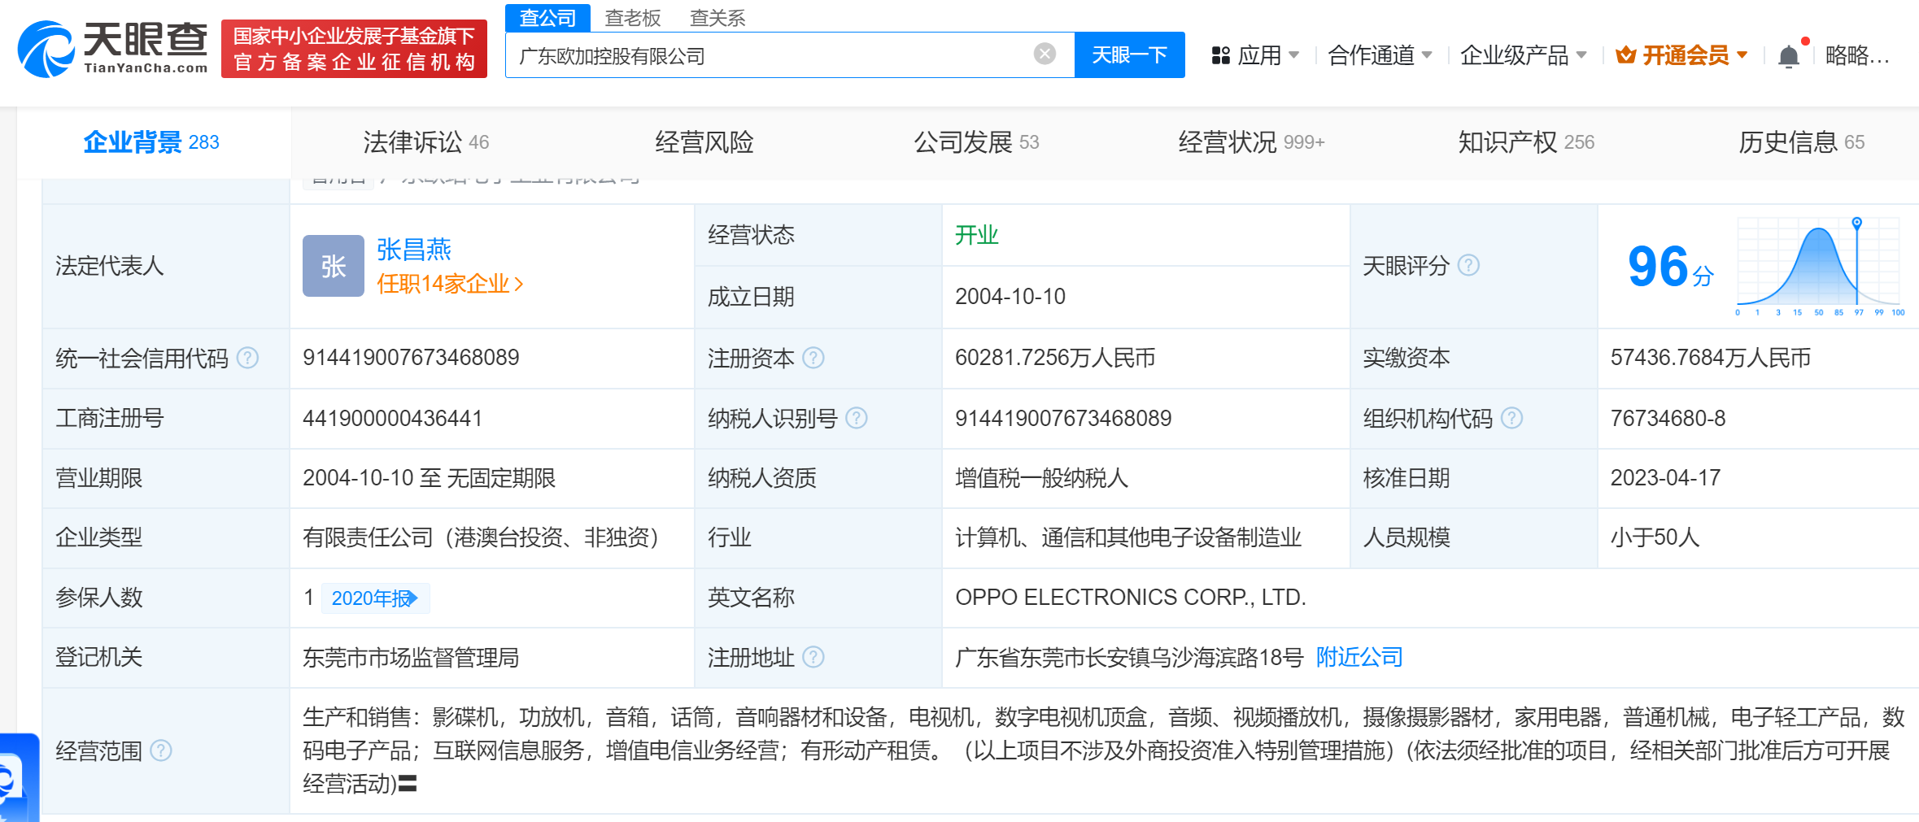Click the help icon beside 注册地址
This screenshot has width=1919, height=822.
(813, 657)
